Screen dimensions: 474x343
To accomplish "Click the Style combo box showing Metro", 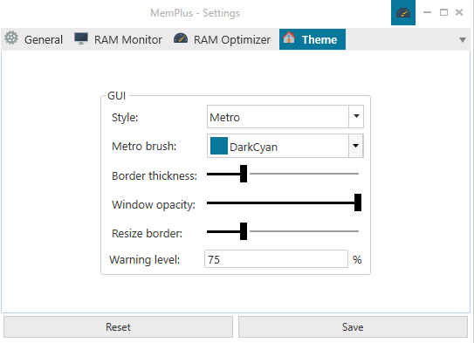I will click(285, 117).
